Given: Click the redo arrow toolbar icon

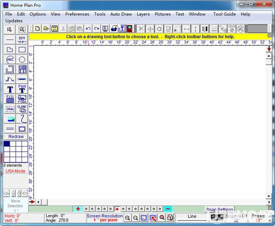Looking at the screenshot, I should click(x=96, y=28).
